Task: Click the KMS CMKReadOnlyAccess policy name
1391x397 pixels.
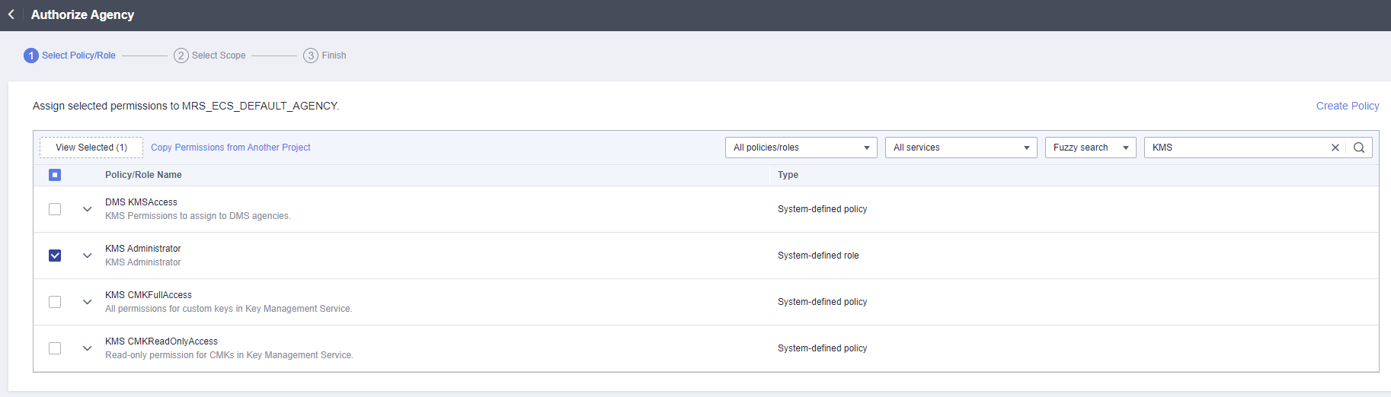Action: [161, 341]
